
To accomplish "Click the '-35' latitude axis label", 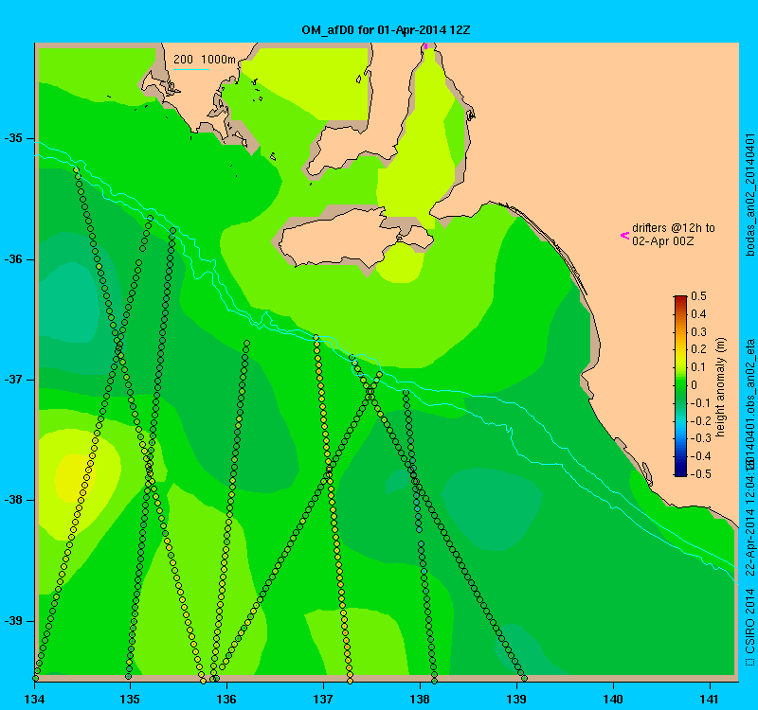I will point(13,138).
